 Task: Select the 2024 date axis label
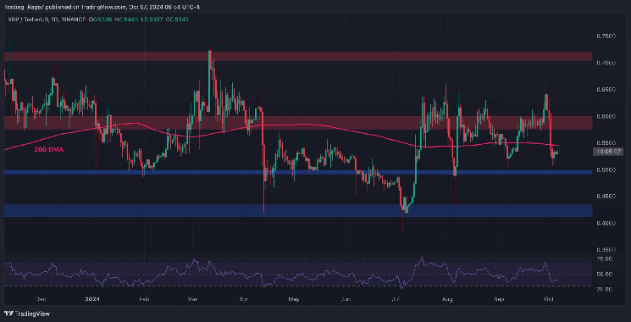[92, 299]
